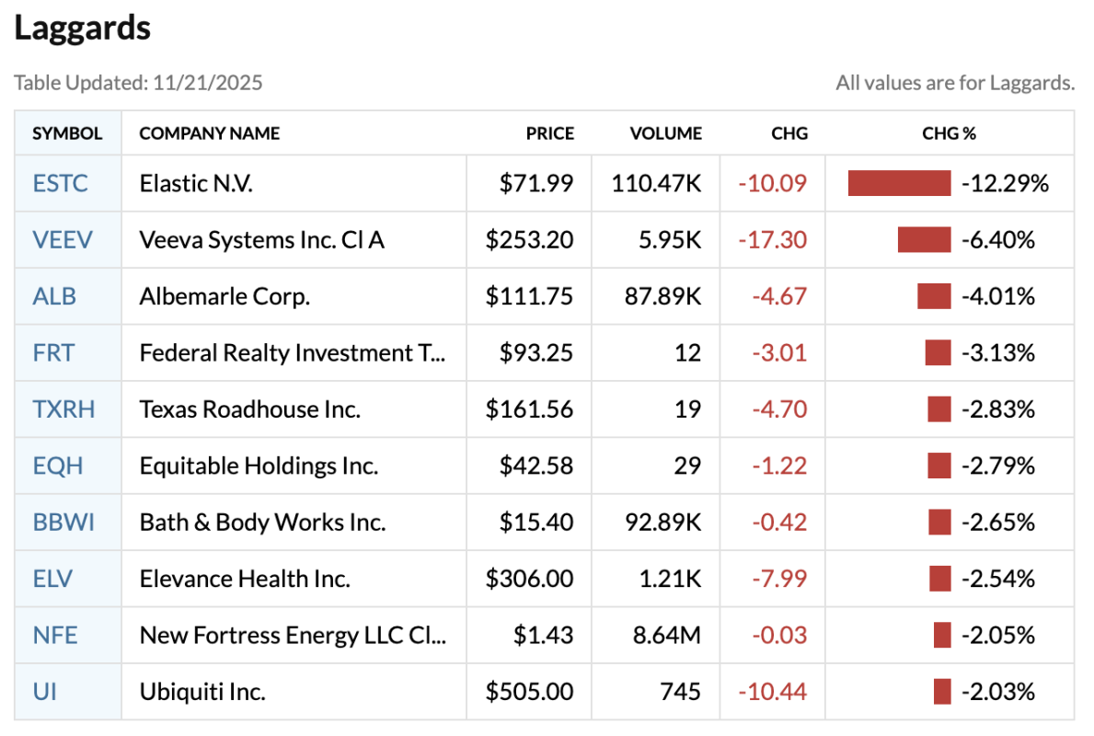Select the NFE symbol link

[x=55, y=635]
